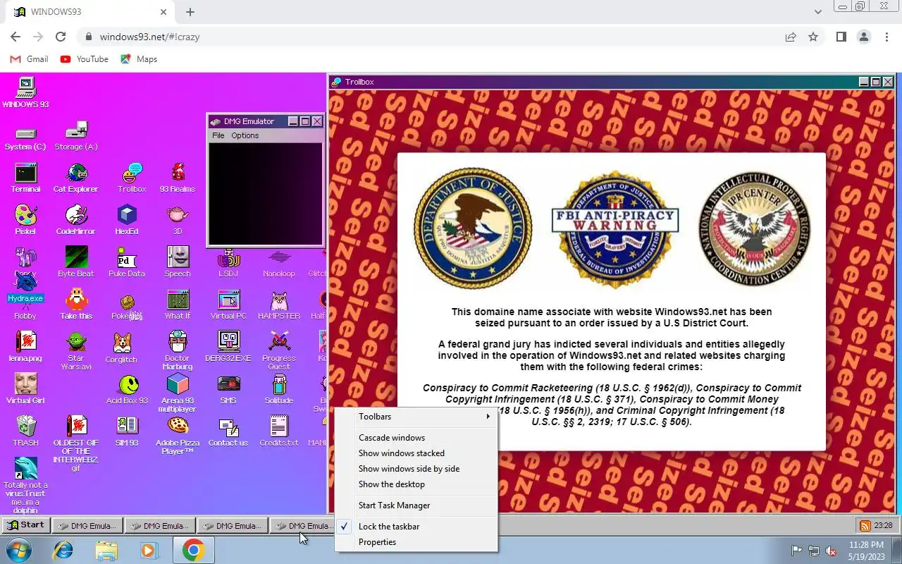Choose Cascade windows from context menu
The width and height of the screenshot is (902, 564).
pos(416,438)
